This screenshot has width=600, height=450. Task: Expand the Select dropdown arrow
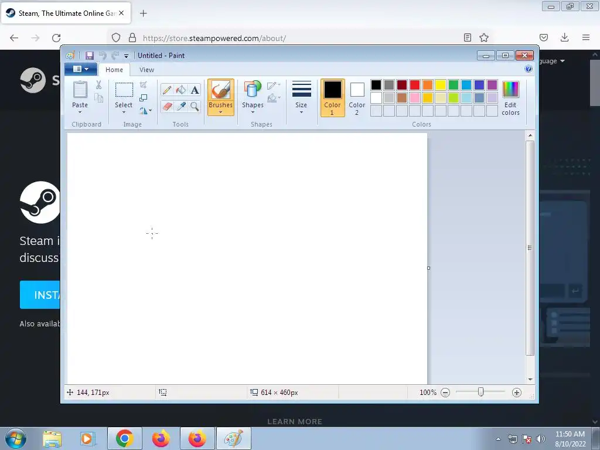(124, 112)
